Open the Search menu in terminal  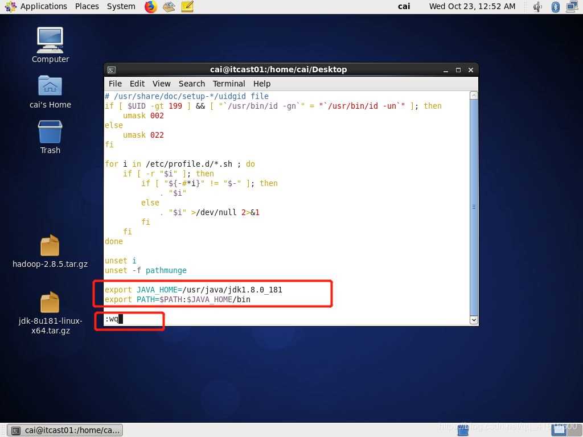pyautogui.click(x=191, y=84)
